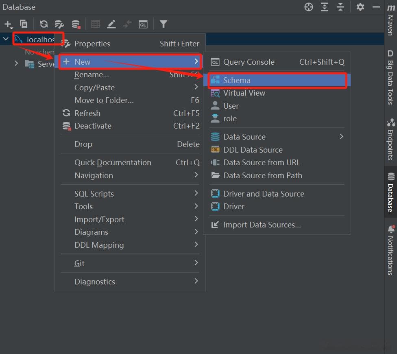Select the Database side tab
Image resolution: width=397 pixels, height=354 pixels.
click(390, 192)
